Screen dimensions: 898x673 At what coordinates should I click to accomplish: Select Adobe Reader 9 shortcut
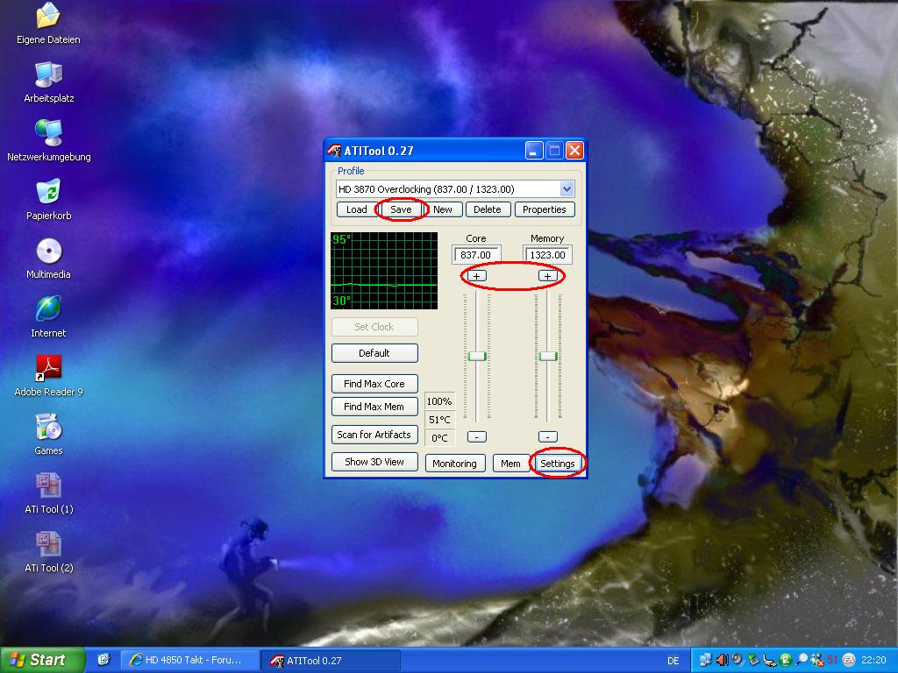pyautogui.click(x=49, y=376)
